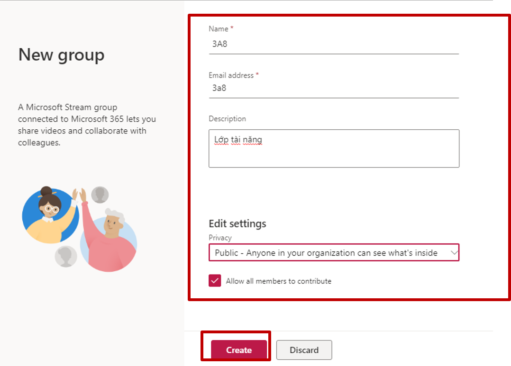Screen dimensions: 511x366
Task: Click the 'Description' field label
Action: tap(227, 119)
